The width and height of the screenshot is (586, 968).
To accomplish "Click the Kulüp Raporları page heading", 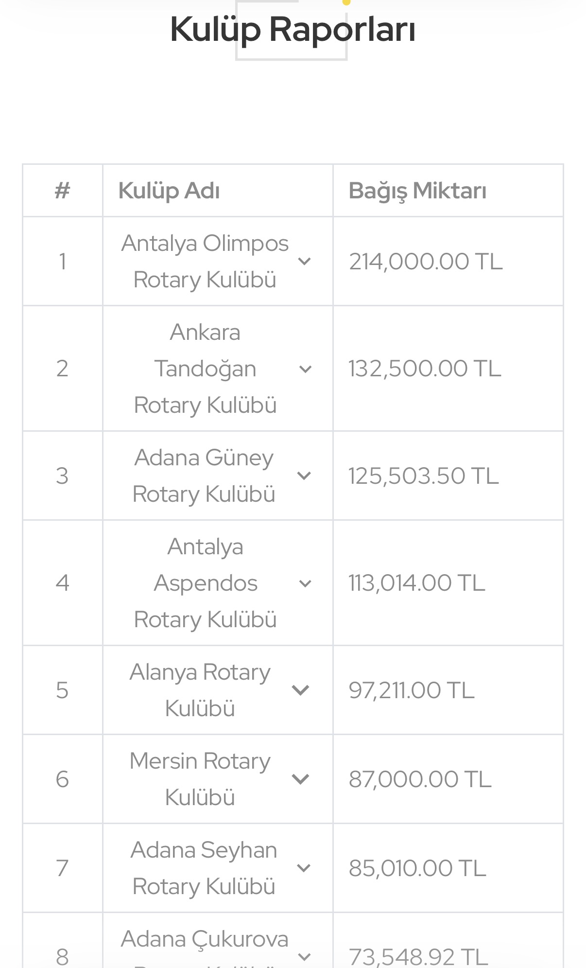I will pyautogui.click(x=293, y=29).
